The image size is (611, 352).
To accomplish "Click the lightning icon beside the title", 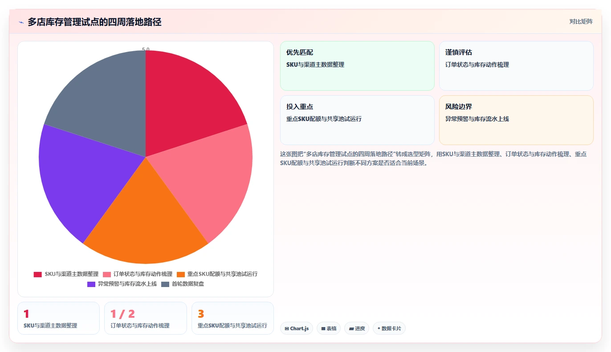I will click(21, 22).
